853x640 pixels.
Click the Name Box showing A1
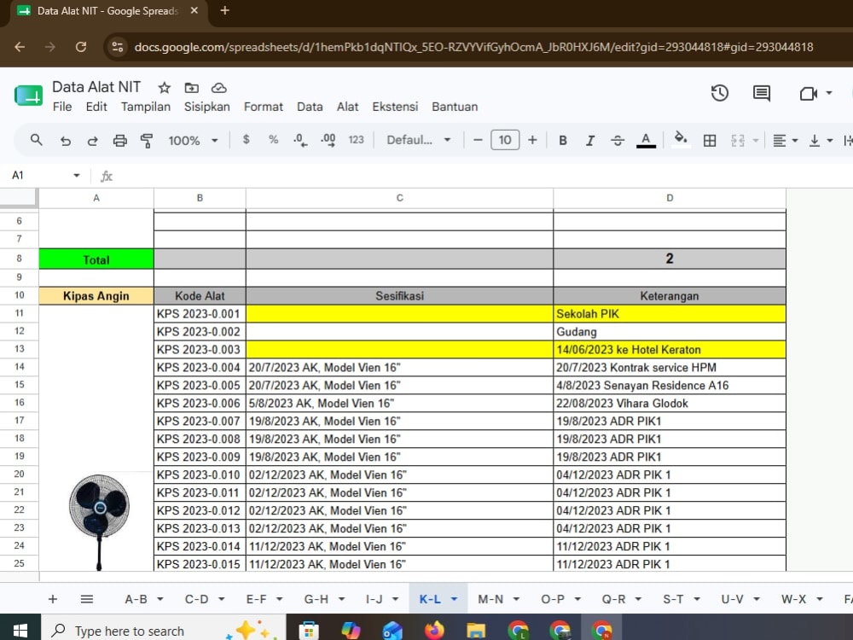[46, 175]
